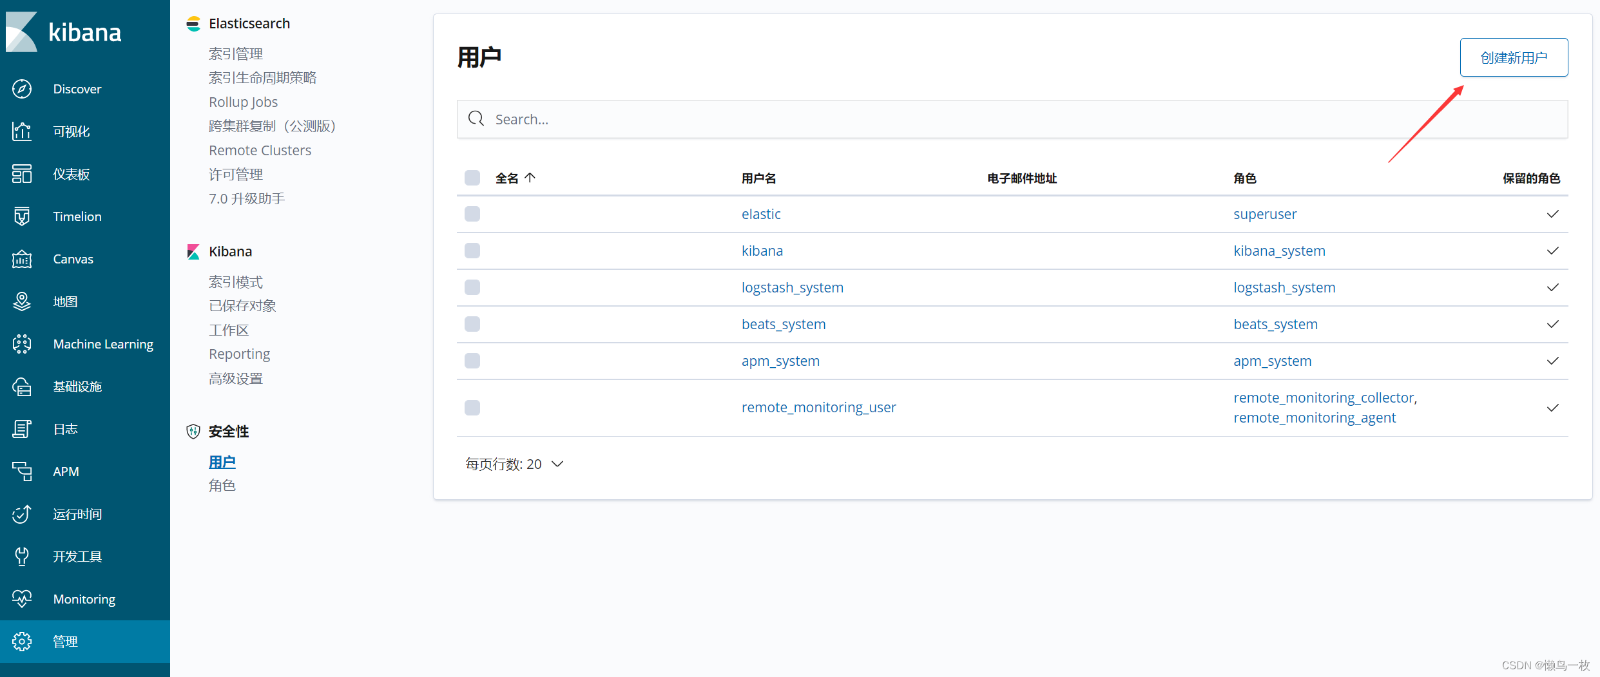1600x677 pixels.
Task: Open 索引管理 in Elasticsearch menu
Action: [x=236, y=53]
